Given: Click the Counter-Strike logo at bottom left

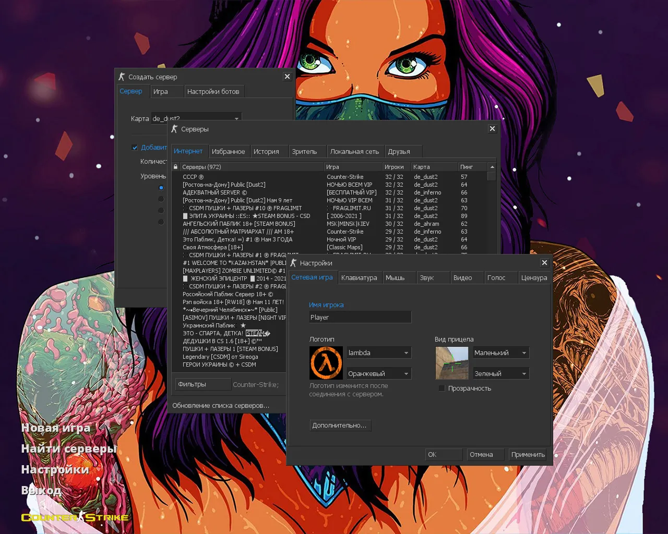Looking at the screenshot, I should pos(75,517).
